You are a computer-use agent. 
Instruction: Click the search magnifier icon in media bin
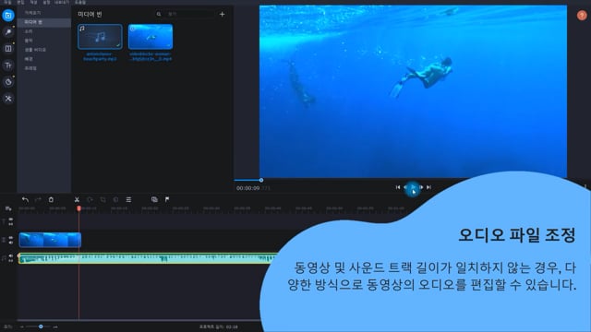click(159, 14)
